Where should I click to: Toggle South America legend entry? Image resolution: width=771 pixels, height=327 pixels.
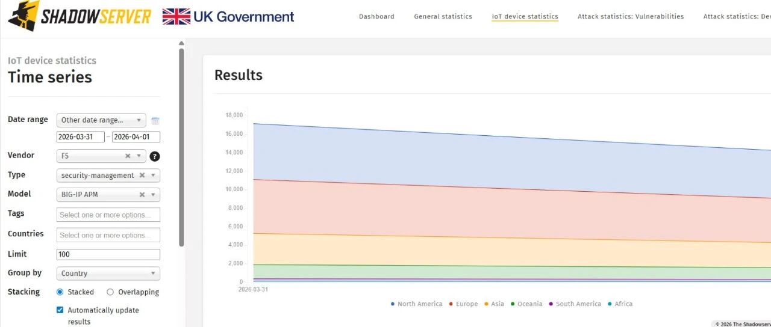tap(575, 304)
